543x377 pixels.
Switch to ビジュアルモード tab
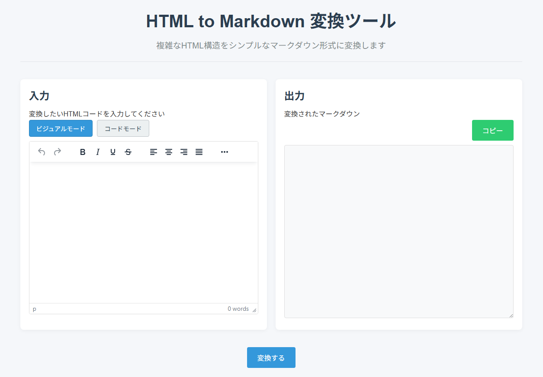pyautogui.click(x=61, y=129)
